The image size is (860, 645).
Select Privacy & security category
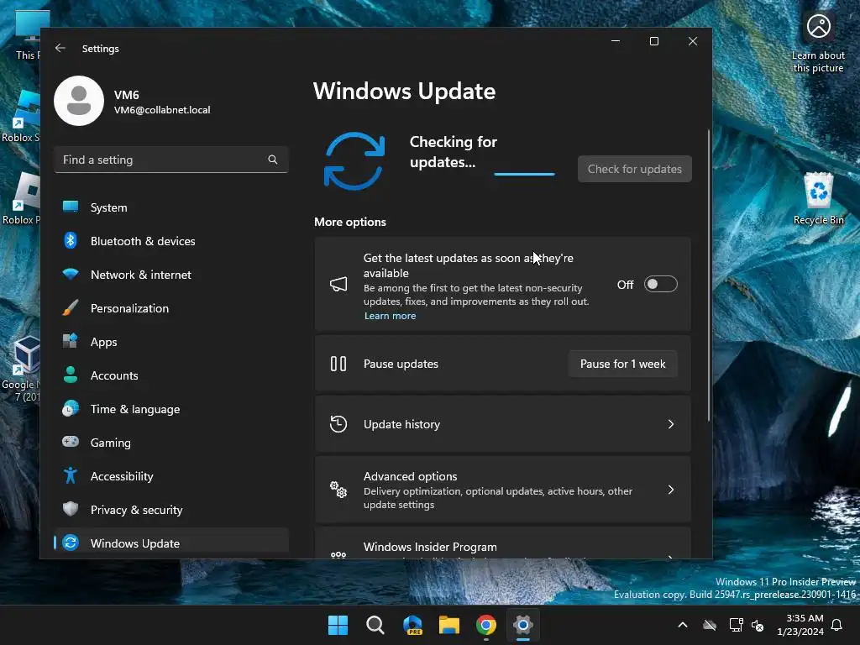[171, 510]
